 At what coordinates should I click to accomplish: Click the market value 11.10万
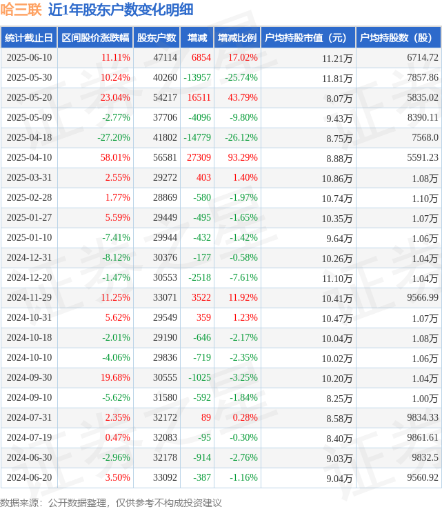(x=337, y=279)
